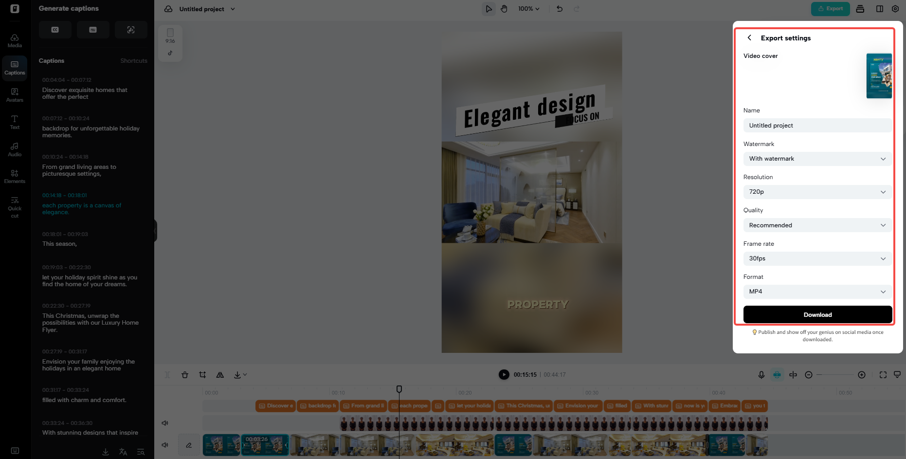Mute the narrator audio track
Viewport: 906px width, 459px height.
click(x=165, y=423)
